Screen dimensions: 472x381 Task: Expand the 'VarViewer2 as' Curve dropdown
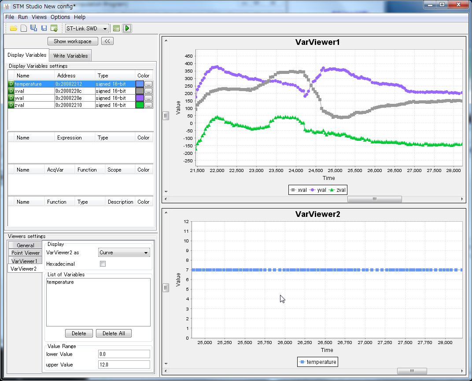pyautogui.click(x=124, y=253)
